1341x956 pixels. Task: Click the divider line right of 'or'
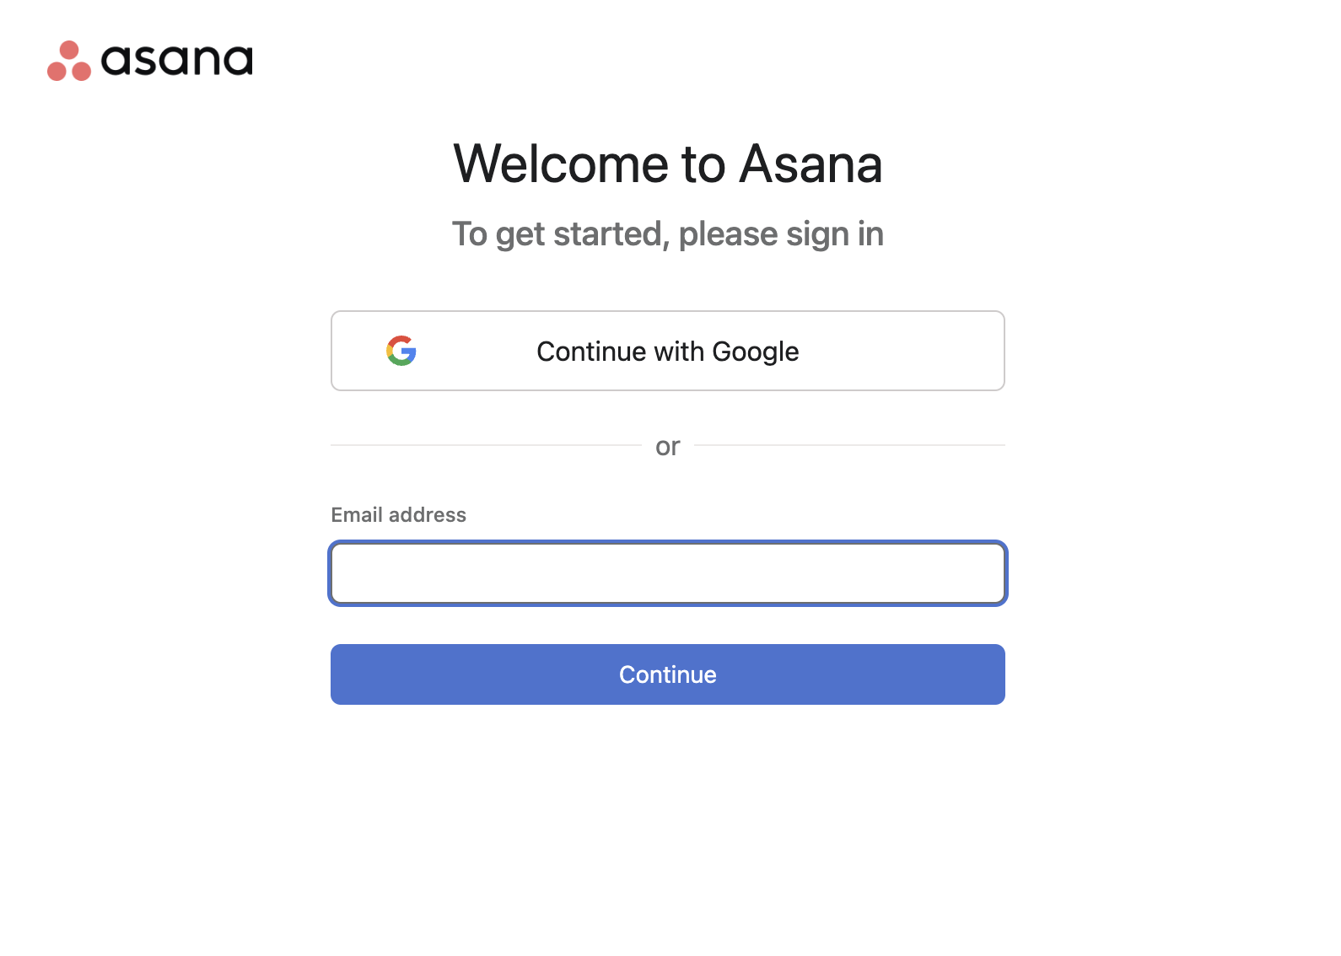click(x=850, y=445)
